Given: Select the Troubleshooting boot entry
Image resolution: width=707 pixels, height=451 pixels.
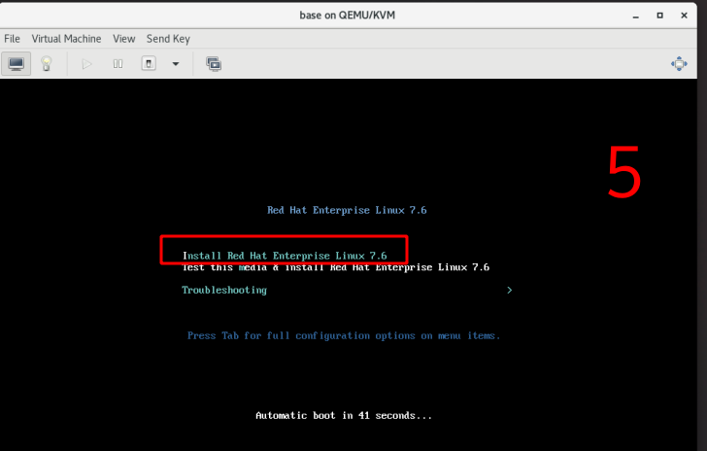Looking at the screenshot, I should pyautogui.click(x=224, y=290).
